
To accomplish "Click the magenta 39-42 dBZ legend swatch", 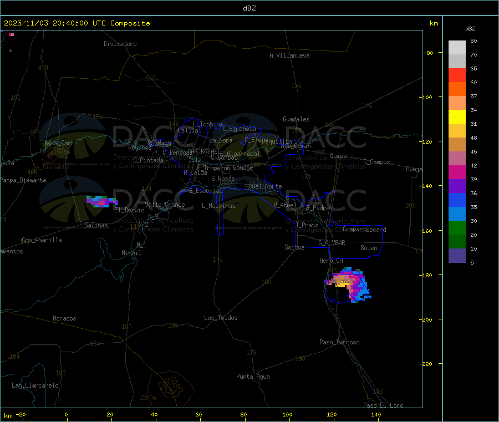I will click(x=457, y=172).
